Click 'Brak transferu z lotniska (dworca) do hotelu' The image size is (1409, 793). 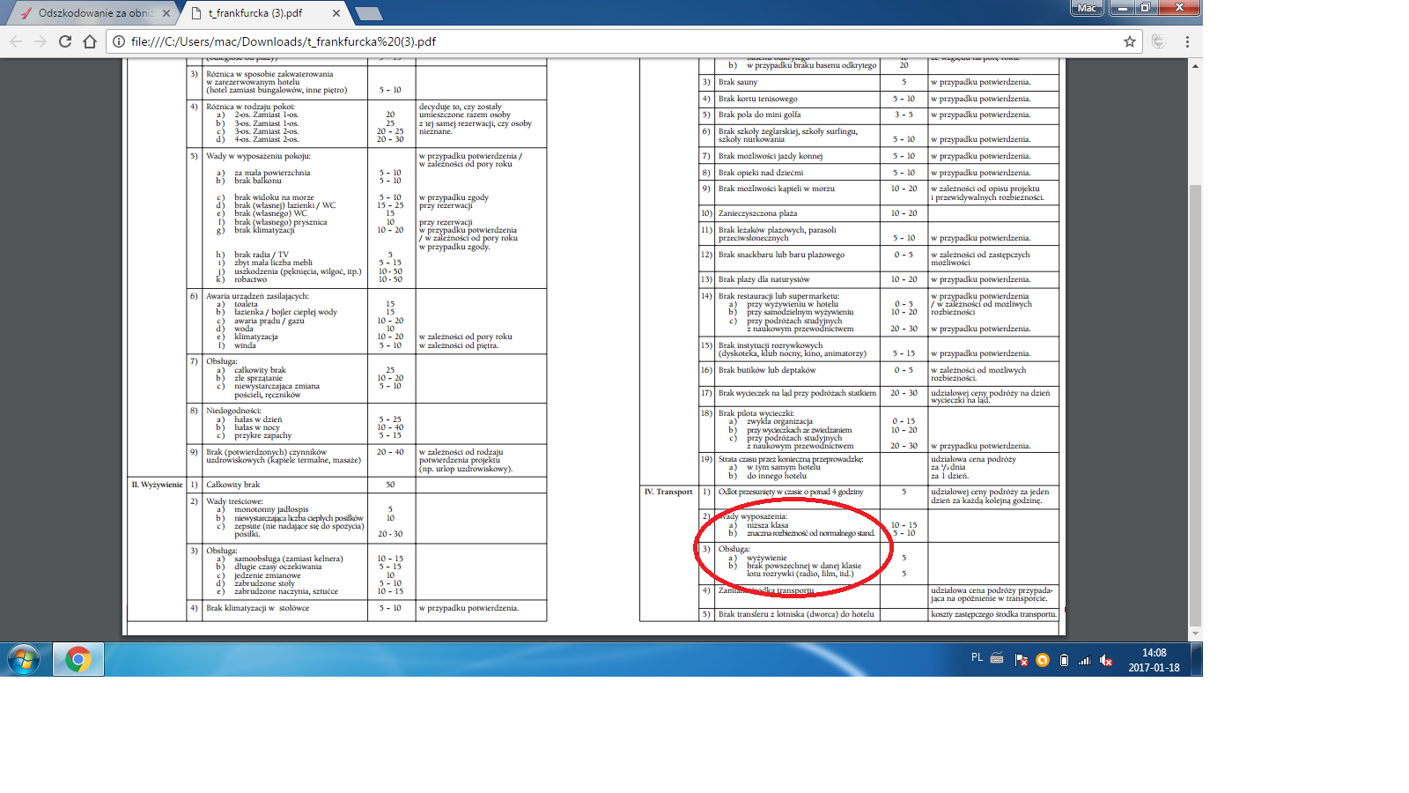796,614
